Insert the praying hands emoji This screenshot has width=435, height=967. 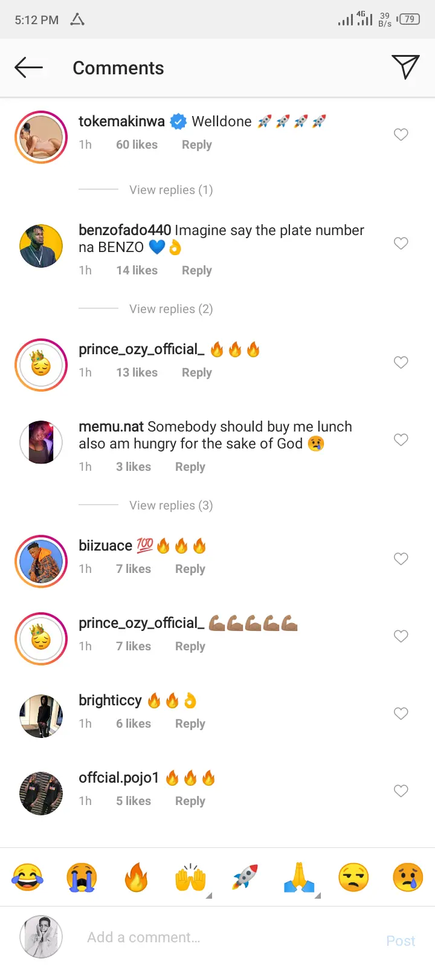pyautogui.click(x=299, y=878)
